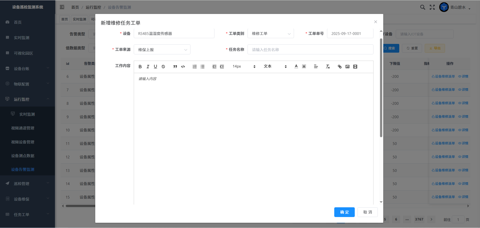Click the 取消 cancel button

coord(367,212)
